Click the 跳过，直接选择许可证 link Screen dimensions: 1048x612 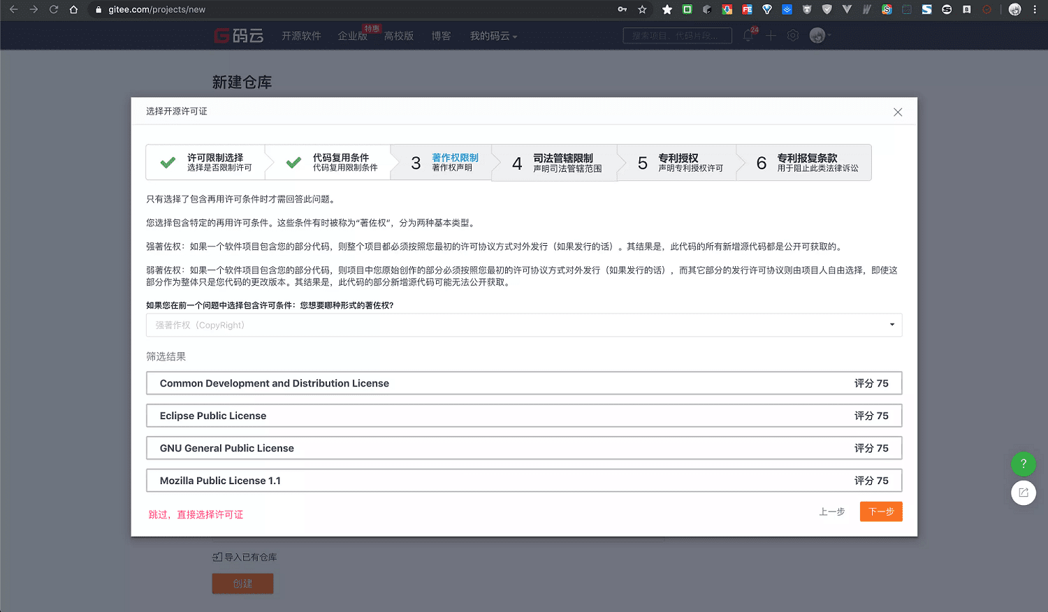196,513
